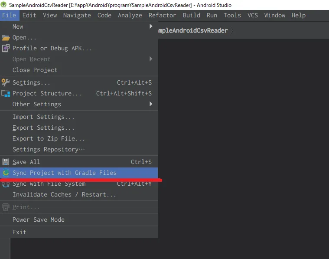Click the Settings wrench icon

pyautogui.click(x=6, y=82)
